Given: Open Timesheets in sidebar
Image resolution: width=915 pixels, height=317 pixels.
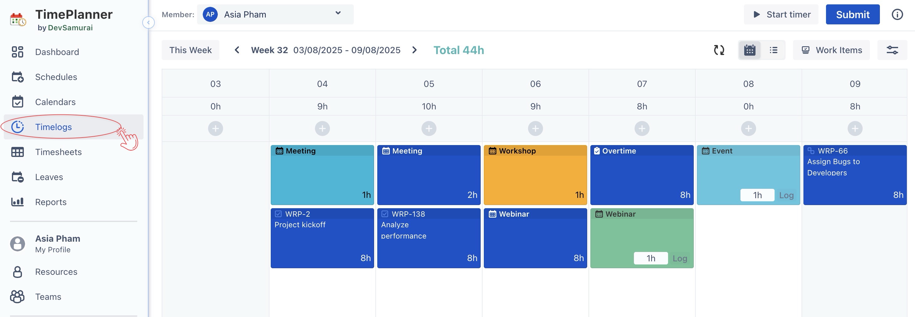Looking at the screenshot, I should click(58, 152).
